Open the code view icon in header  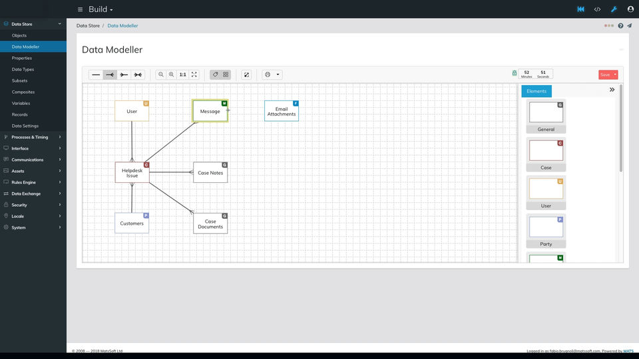click(x=598, y=9)
